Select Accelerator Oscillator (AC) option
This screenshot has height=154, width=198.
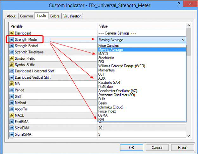142,91
